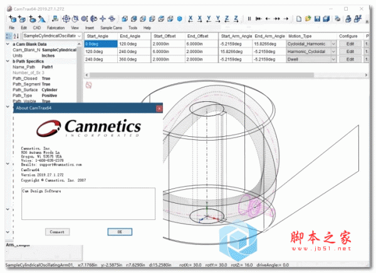This screenshot has height=273, width=376.
Task: Collapse the Cam Blank Data section
Action: pos(8,44)
